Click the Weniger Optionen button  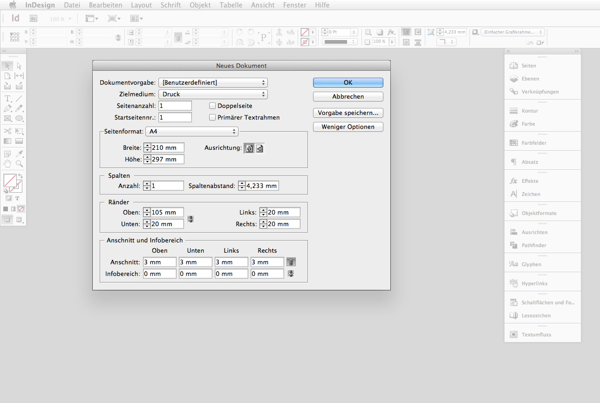pyautogui.click(x=348, y=127)
